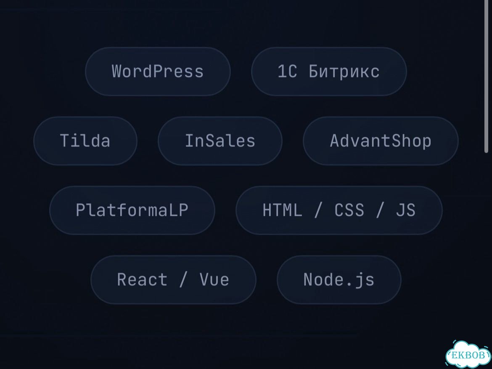This screenshot has width=492, height=369.
Task: Tap the 'AdvantShop' label text
Action: point(381,141)
